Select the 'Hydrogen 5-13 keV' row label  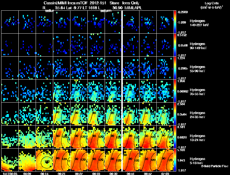tap(198, 161)
